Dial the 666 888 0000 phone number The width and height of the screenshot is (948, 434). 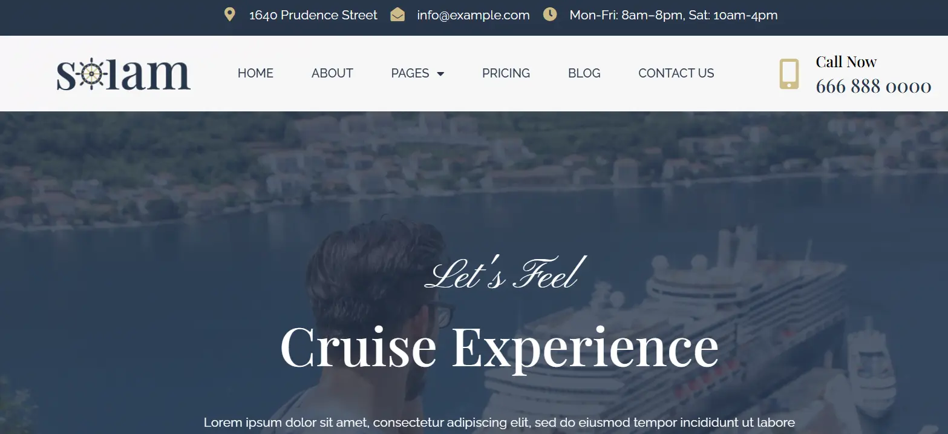873,87
